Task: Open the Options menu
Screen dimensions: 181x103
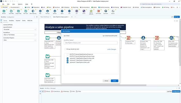Action: pos(20,4)
